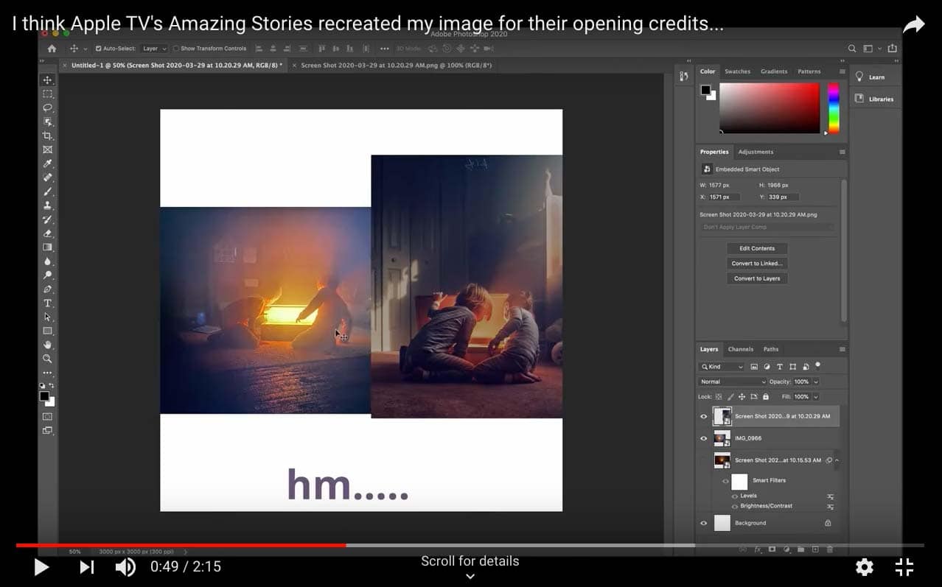942x587 pixels.
Task: Open the layer Kind filter dropdown
Action: 722,367
